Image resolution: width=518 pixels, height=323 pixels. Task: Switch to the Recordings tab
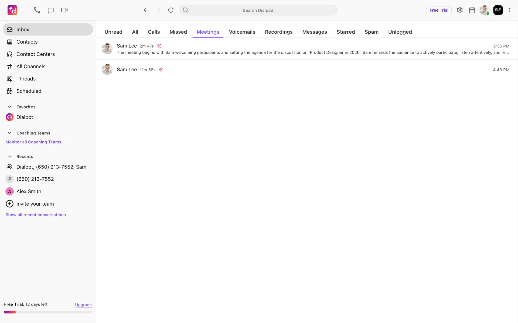point(278,32)
